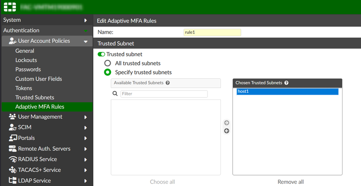
Task: Click the RADIUS Service wireless icon
Action: point(12,159)
